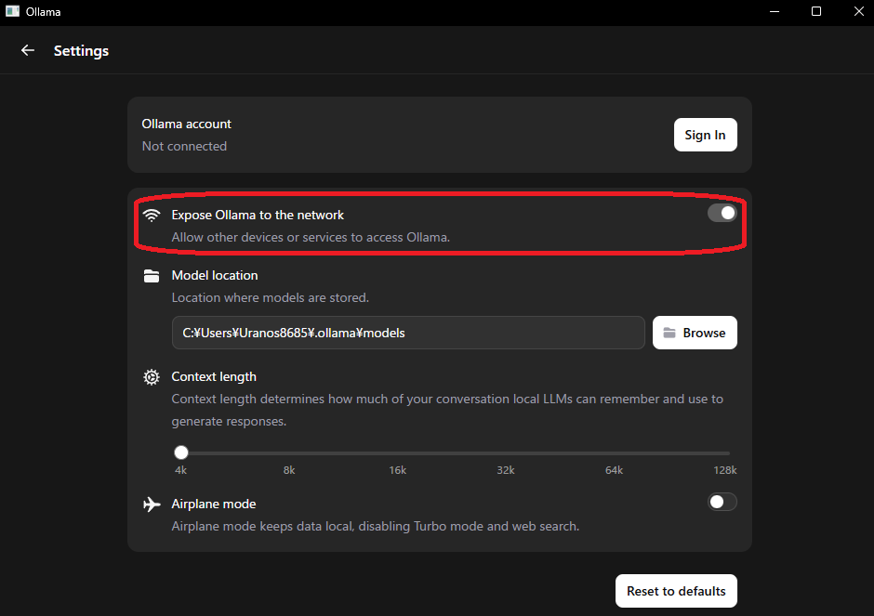Set context length to 16k
The image size is (874, 616).
click(x=397, y=452)
